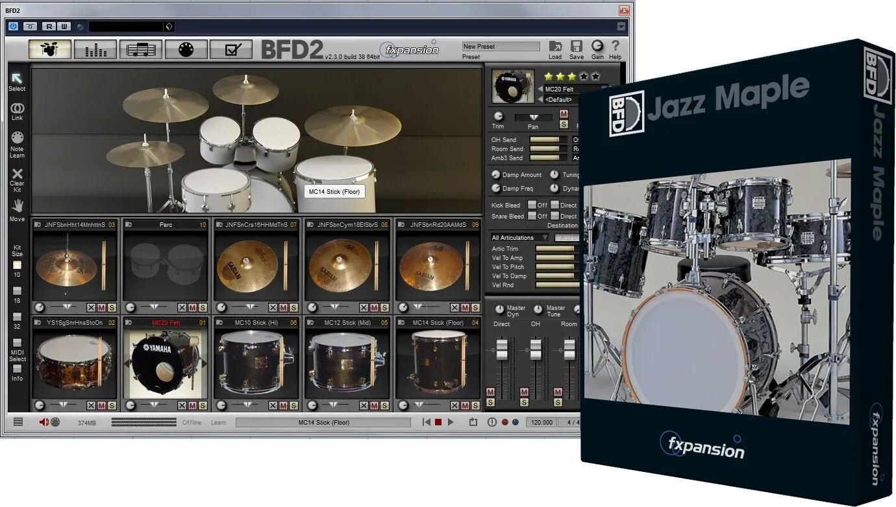This screenshot has height=507, width=896.
Task: Set Kit Size to 18
Action: 17,291
